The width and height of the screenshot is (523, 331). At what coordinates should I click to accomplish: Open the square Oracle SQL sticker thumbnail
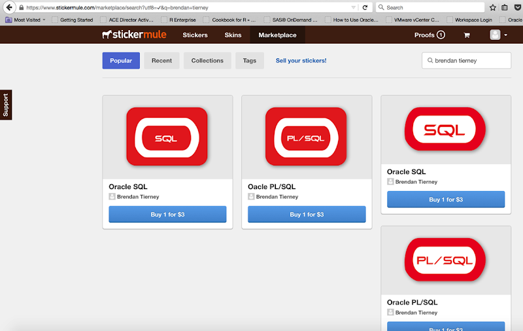click(167, 137)
